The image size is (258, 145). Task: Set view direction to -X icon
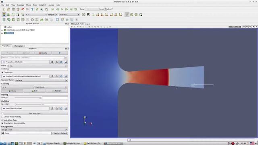pos(102,14)
